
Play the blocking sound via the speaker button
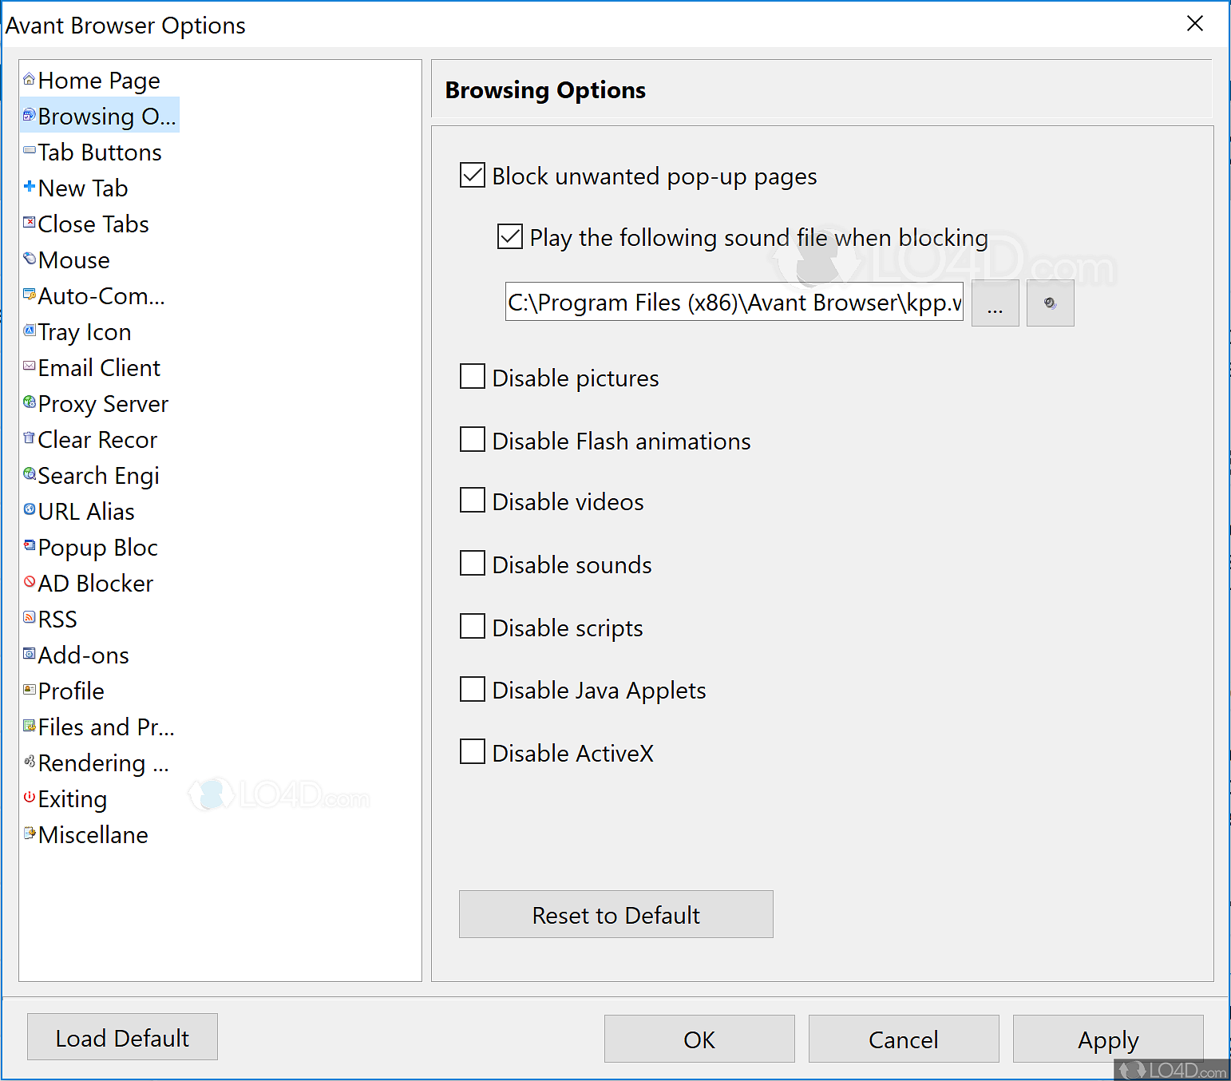1050,303
